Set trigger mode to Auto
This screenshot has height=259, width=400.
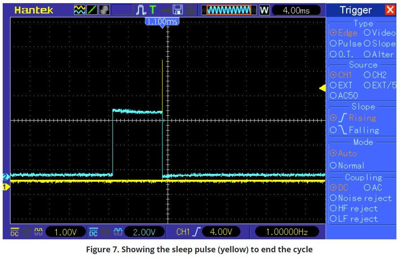tap(343, 153)
